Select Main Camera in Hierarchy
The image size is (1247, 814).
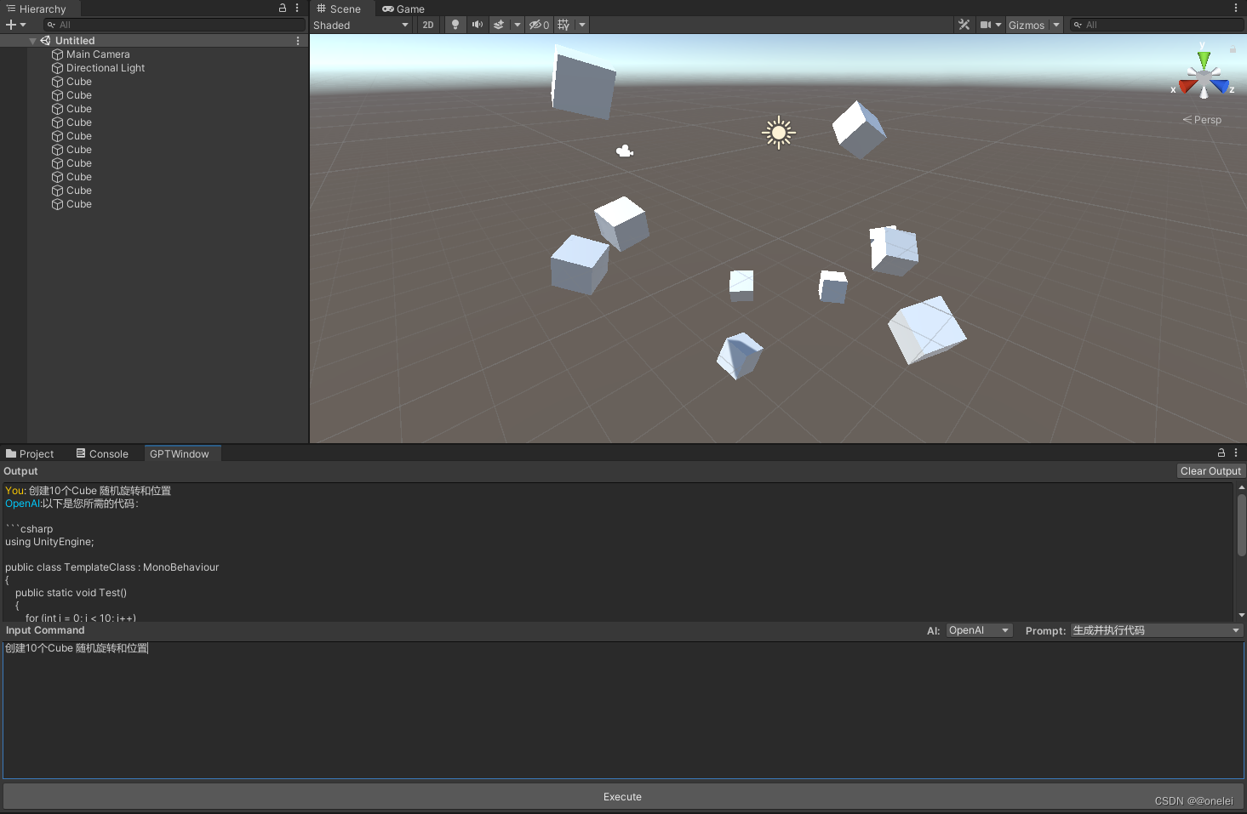pos(98,54)
